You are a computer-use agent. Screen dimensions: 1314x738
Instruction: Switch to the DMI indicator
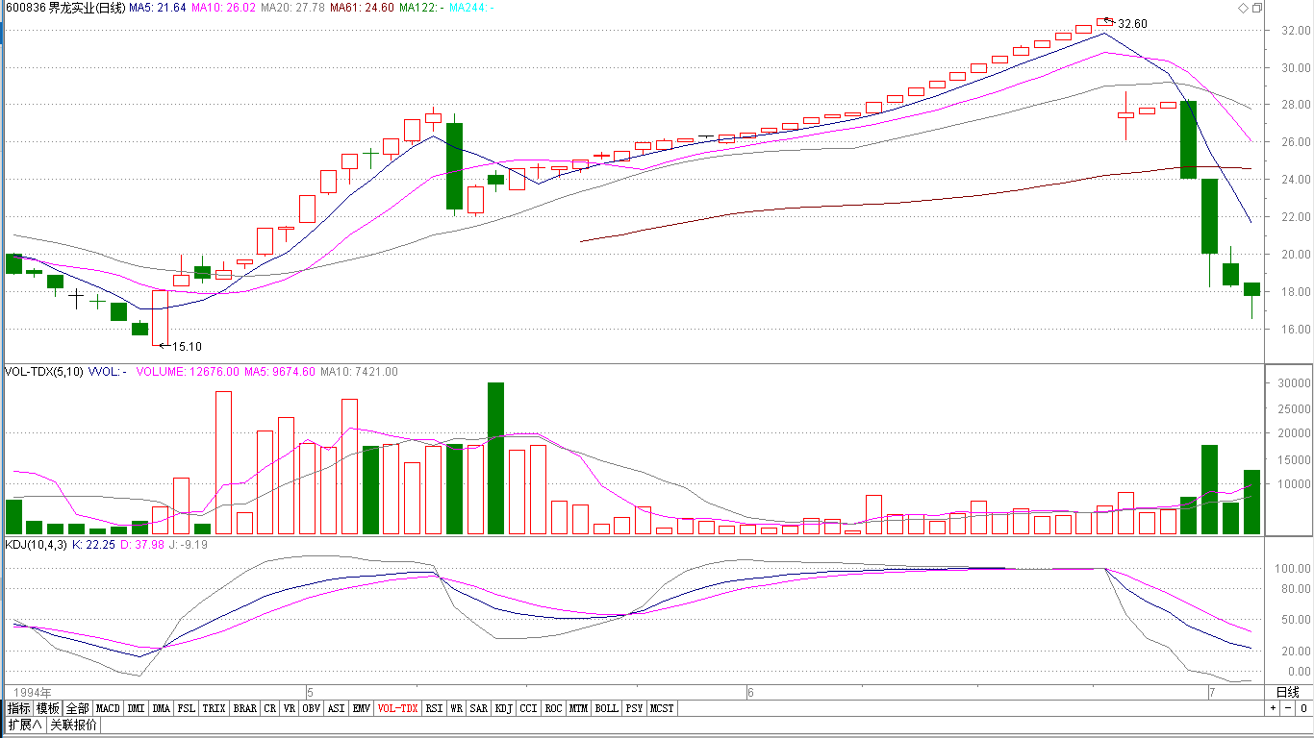tap(136, 708)
